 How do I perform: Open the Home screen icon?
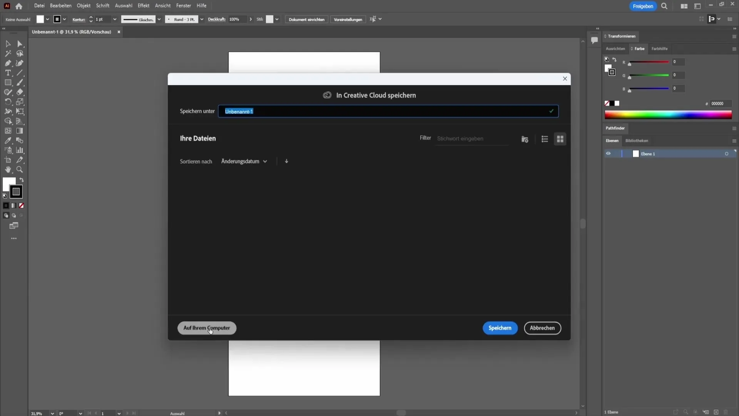19,6
